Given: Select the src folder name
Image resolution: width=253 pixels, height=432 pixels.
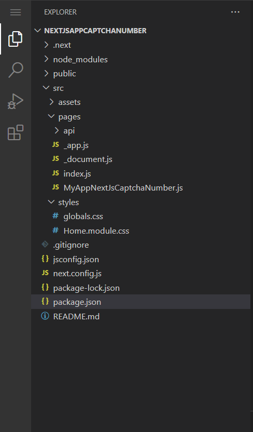Looking at the screenshot, I should 58,88.
